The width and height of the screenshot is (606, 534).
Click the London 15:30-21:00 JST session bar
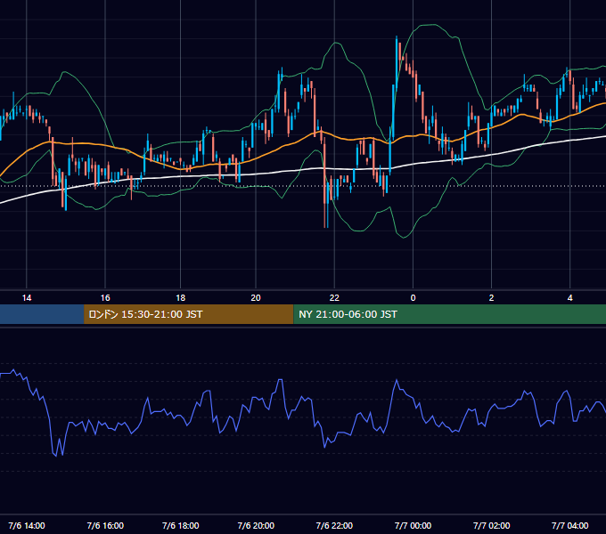click(189, 314)
